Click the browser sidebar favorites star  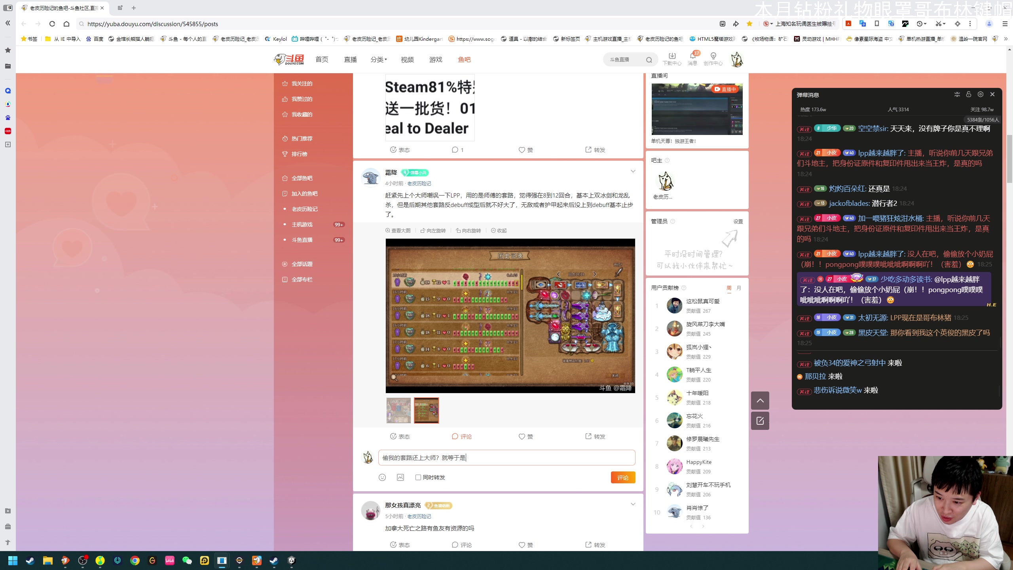tap(8, 50)
